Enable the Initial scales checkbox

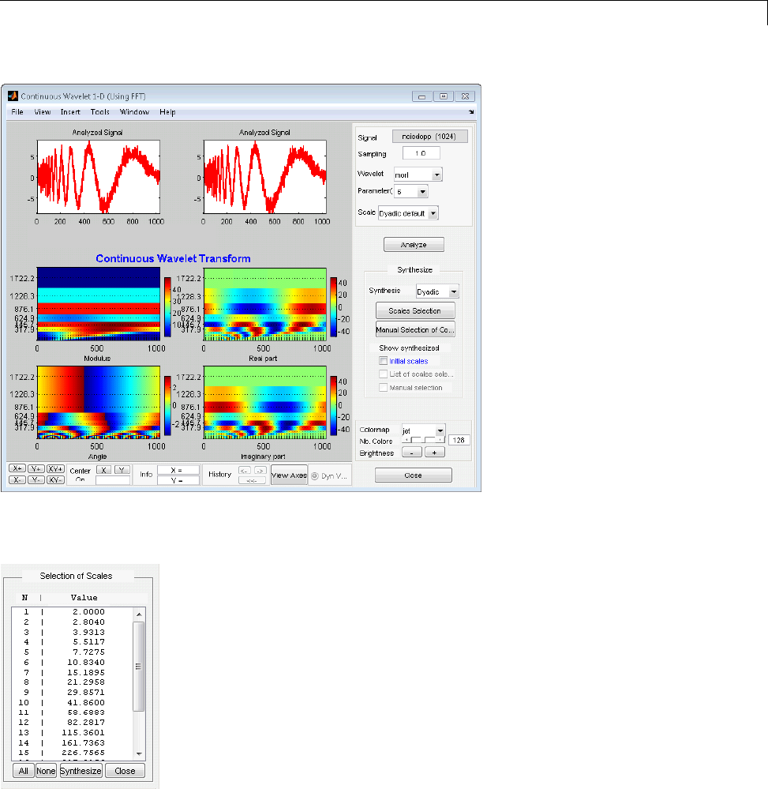pyautogui.click(x=384, y=361)
